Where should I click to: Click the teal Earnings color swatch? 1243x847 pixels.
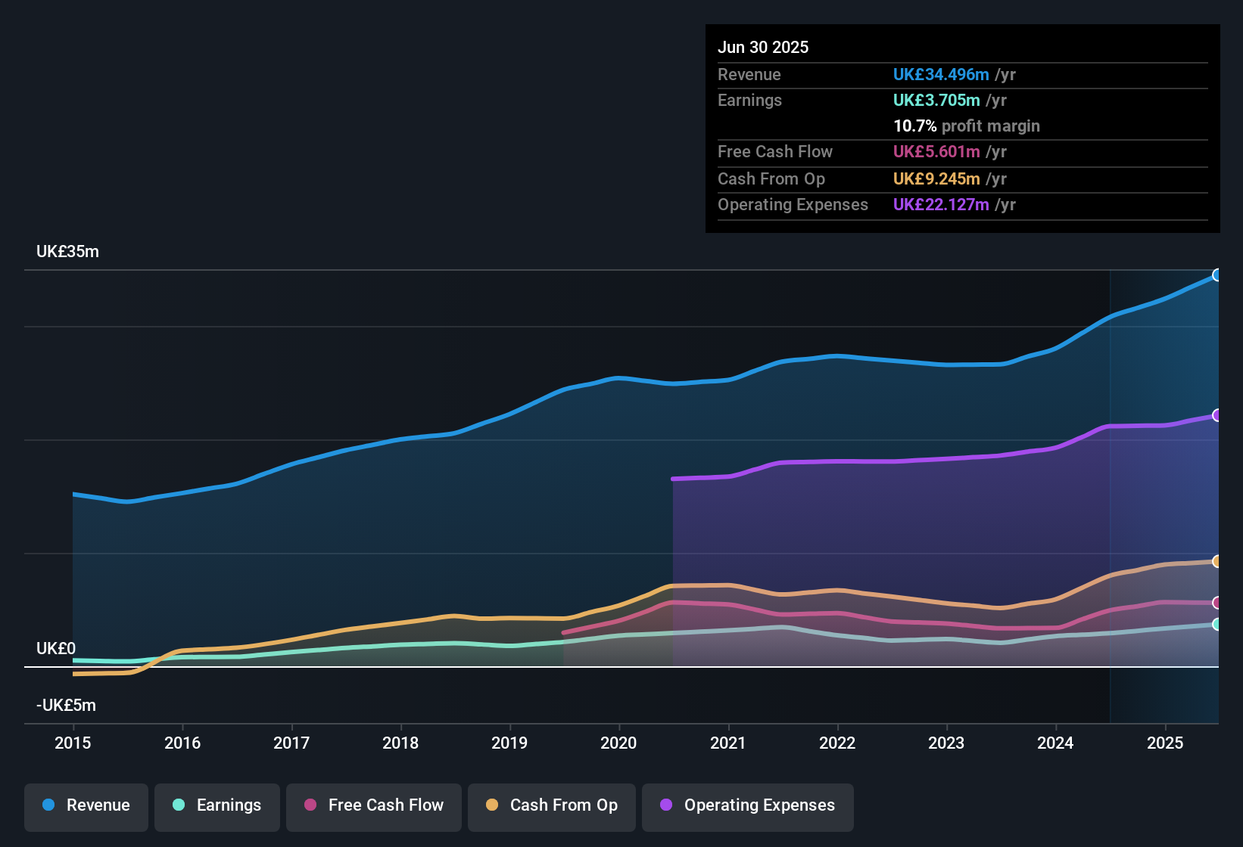(x=179, y=805)
